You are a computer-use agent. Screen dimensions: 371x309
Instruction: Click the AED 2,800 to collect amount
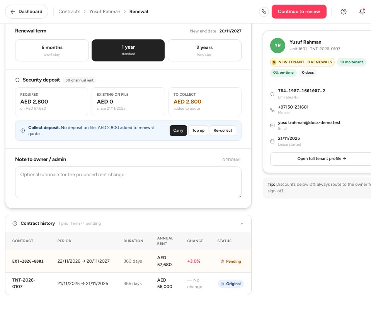click(187, 102)
